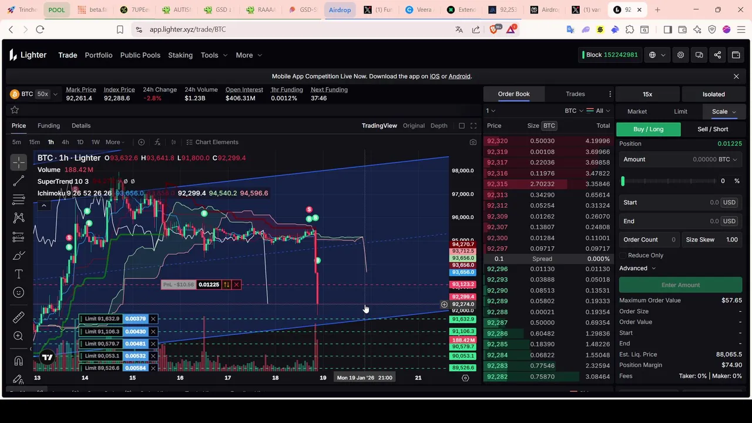Close the position PnL line
This screenshot has width=752, height=423.
click(236, 285)
